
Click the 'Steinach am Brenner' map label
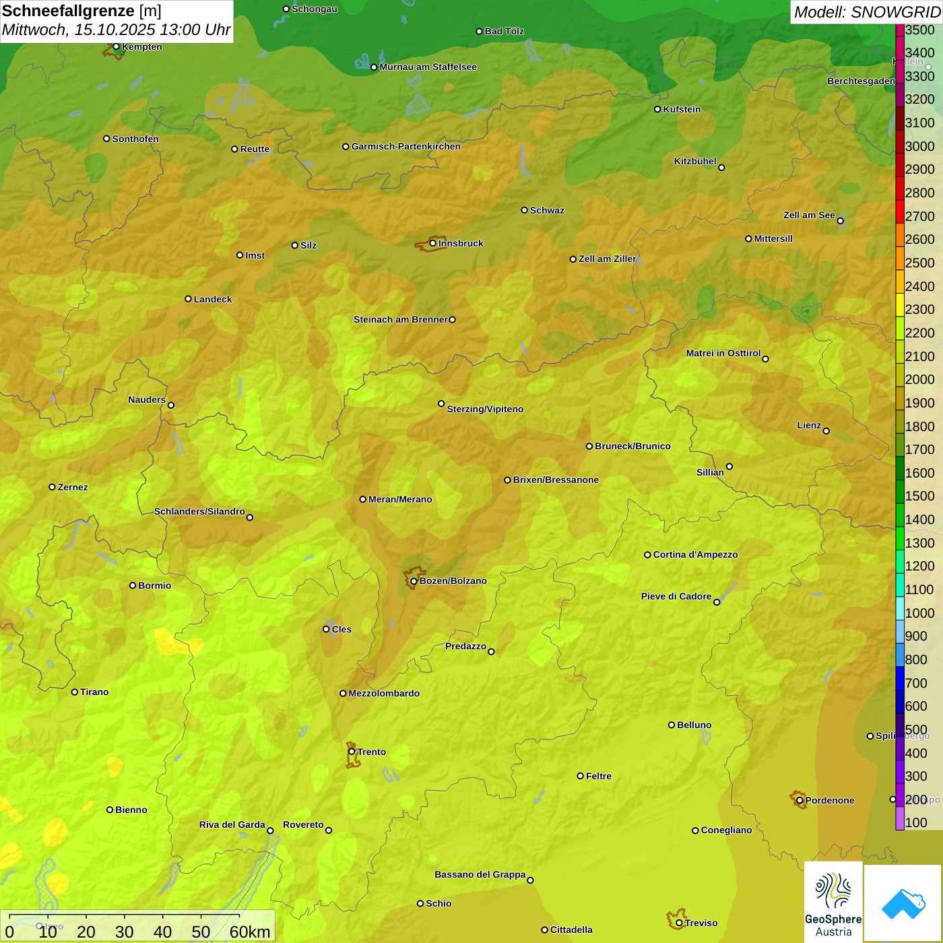pyautogui.click(x=400, y=319)
